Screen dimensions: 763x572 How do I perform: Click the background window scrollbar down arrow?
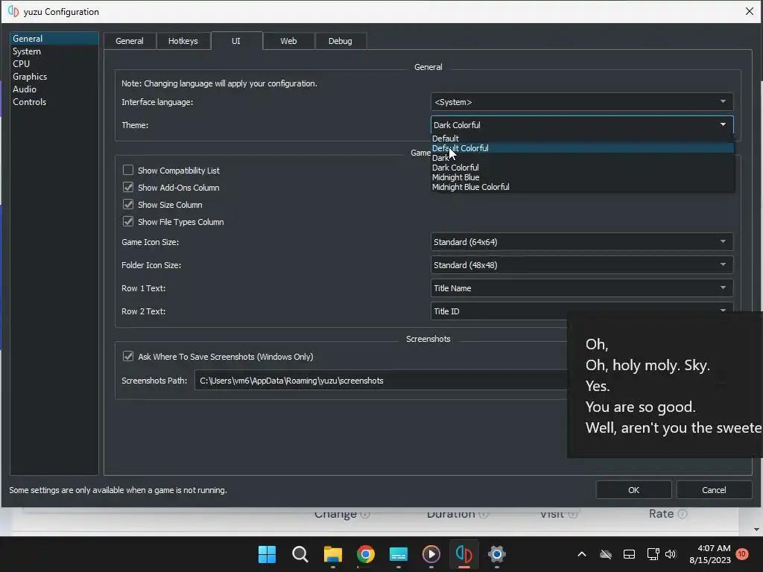756,530
